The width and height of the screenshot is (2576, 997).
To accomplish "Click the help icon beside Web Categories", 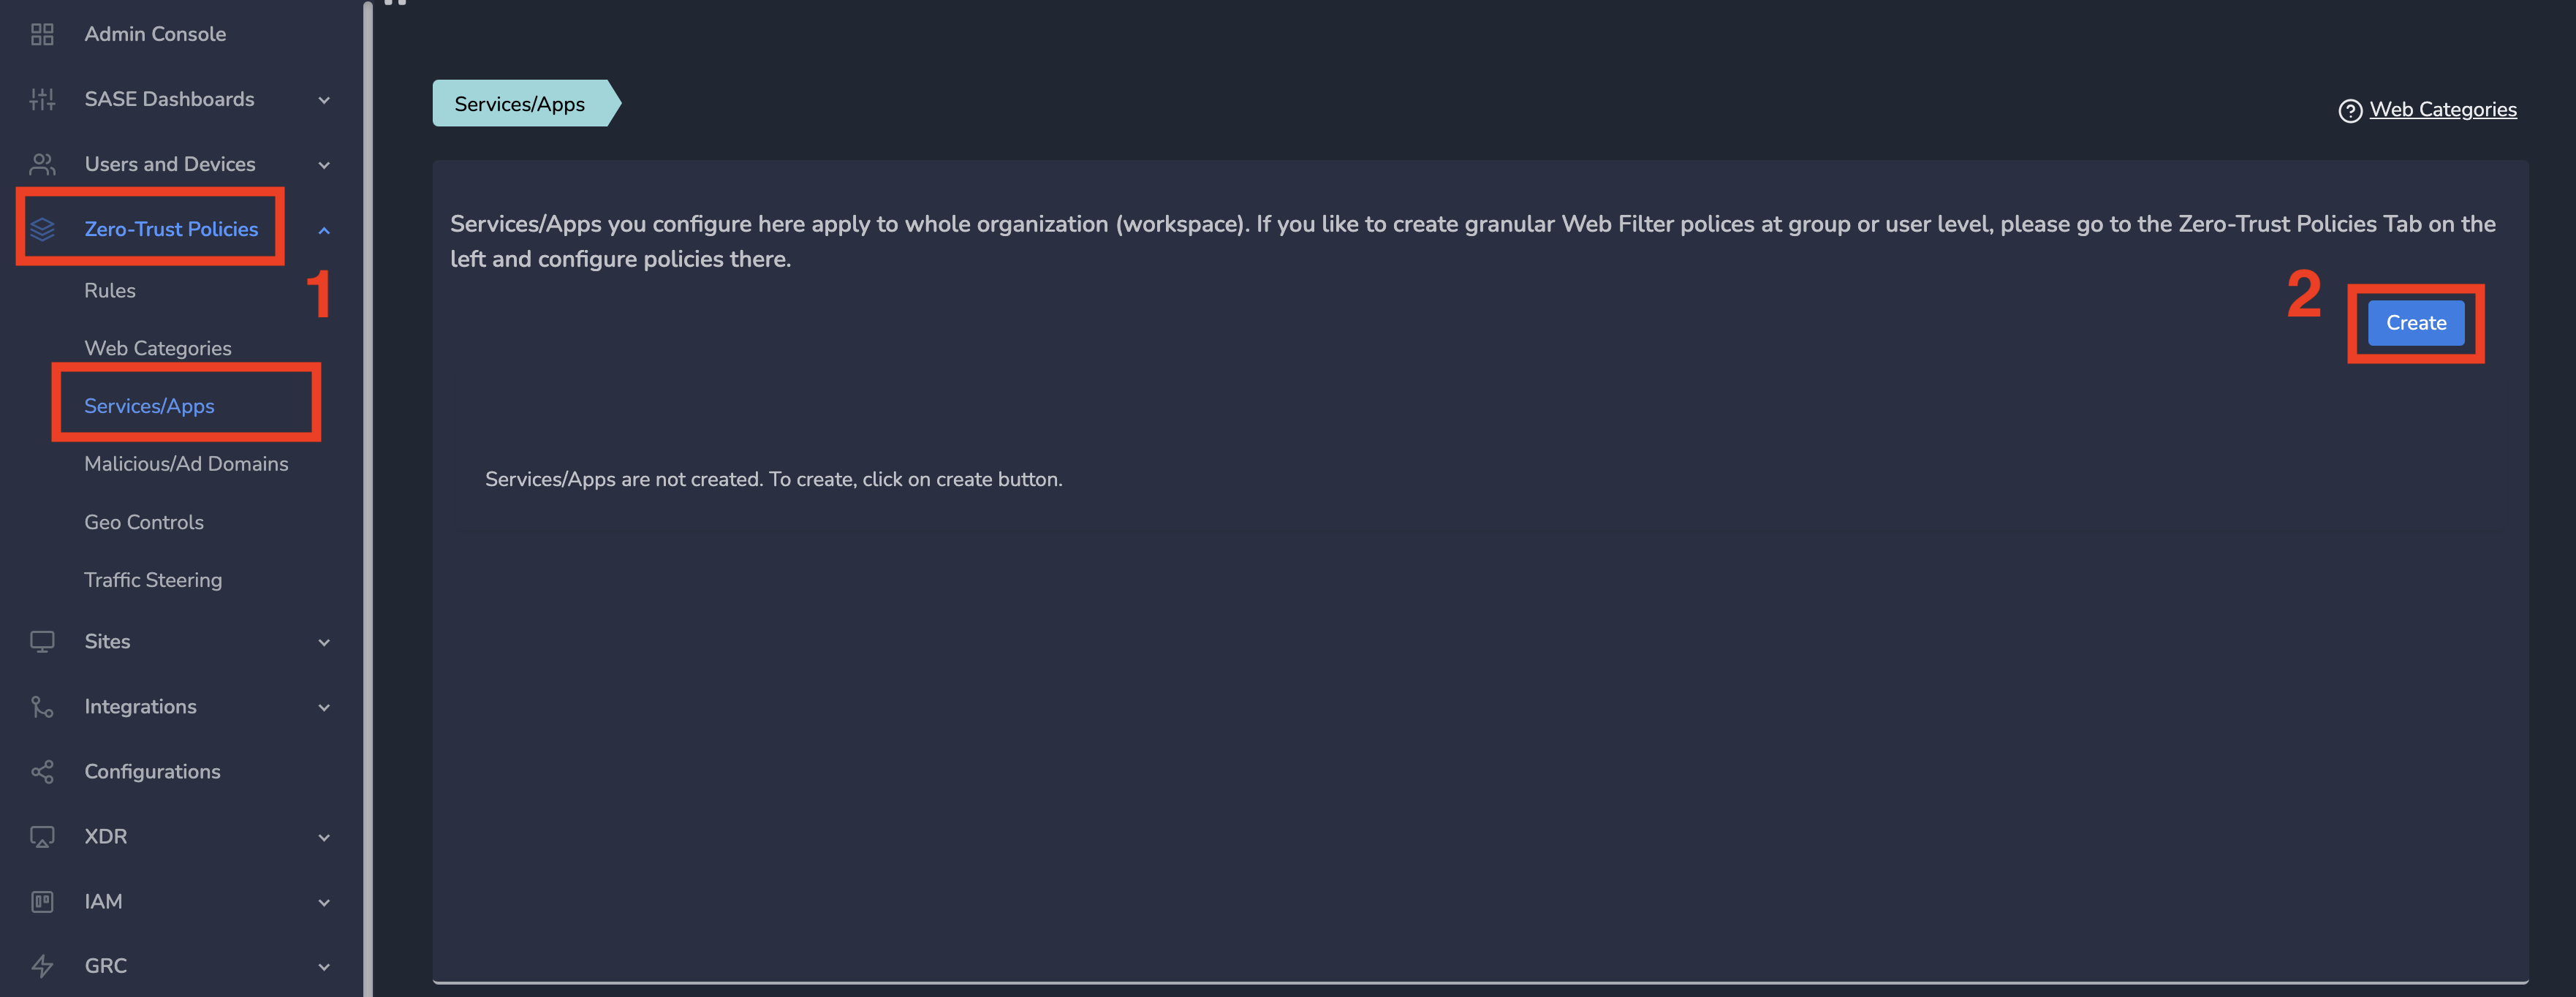I will click(2350, 111).
